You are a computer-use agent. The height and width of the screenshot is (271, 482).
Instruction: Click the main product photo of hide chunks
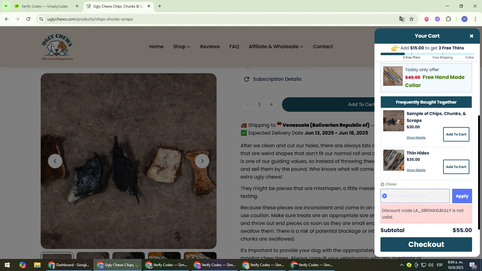[x=129, y=161]
